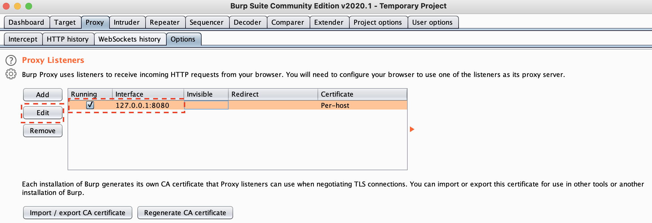Show the WebSockets history sub-tab

[130, 39]
